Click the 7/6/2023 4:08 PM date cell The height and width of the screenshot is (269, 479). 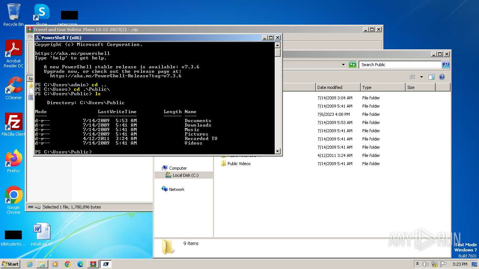(x=333, y=114)
